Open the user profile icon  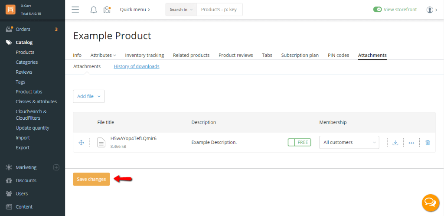tap(430, 10)
